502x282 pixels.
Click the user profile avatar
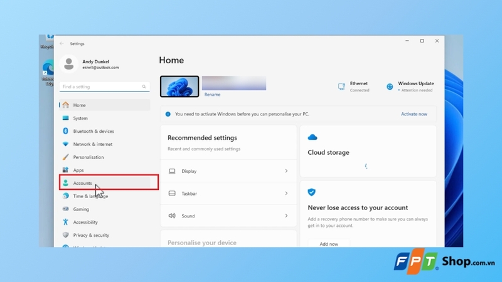pos(69,64)
